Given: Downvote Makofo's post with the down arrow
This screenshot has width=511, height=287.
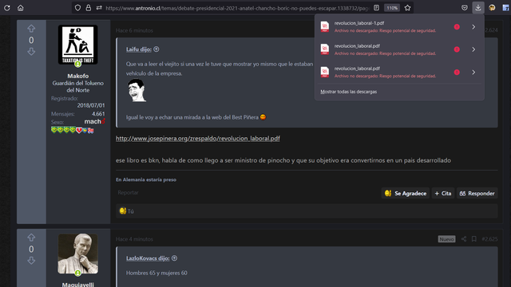Looking at the screenshot, I should (31, 51).
